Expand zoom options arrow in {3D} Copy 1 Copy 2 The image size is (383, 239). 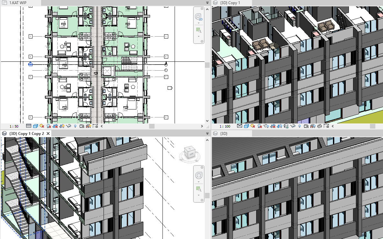coord(199,195)
